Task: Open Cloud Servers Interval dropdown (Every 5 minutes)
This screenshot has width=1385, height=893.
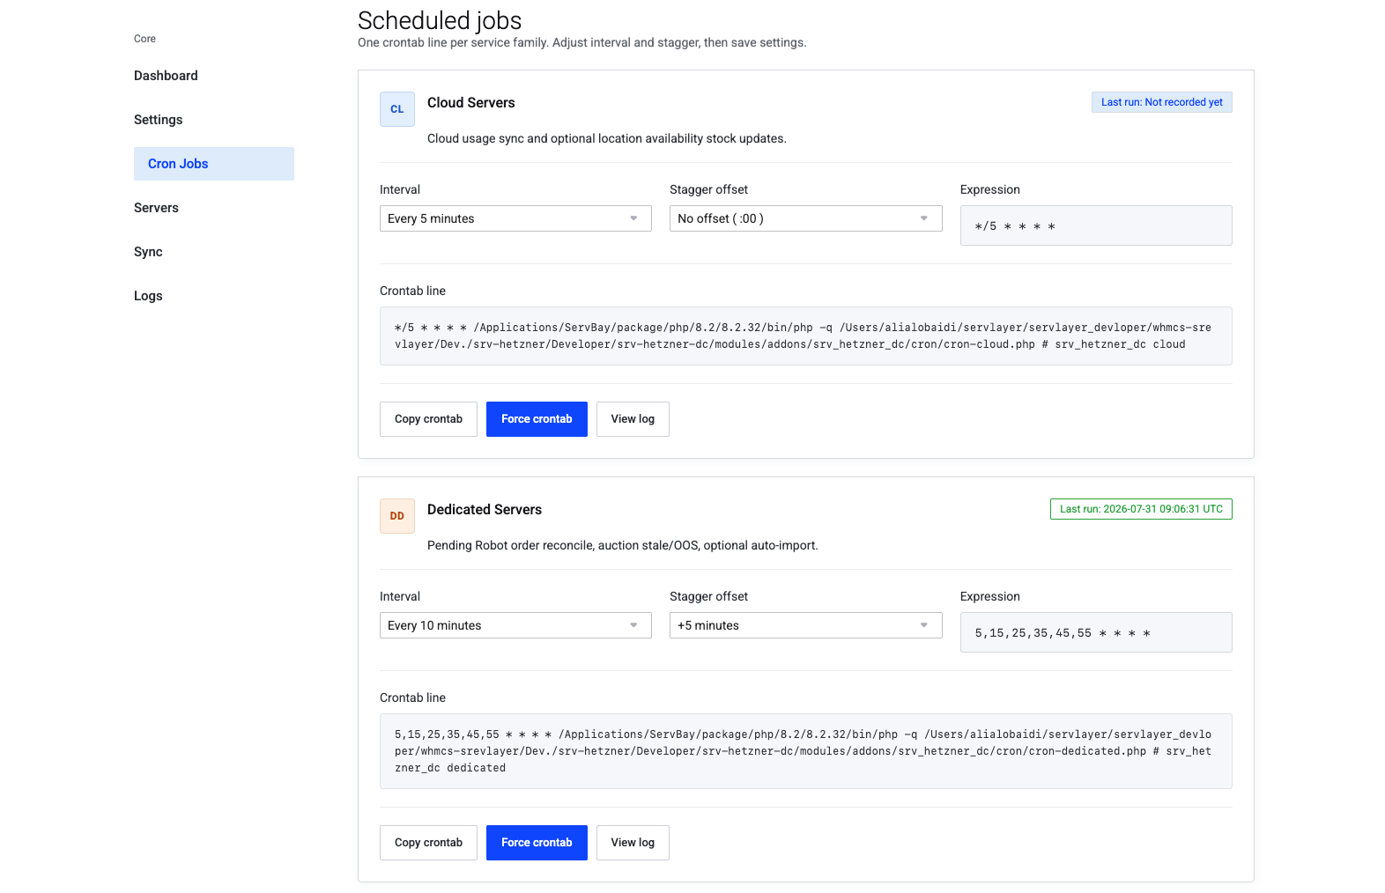Action: pyautogui.click(x=515, y=218)
